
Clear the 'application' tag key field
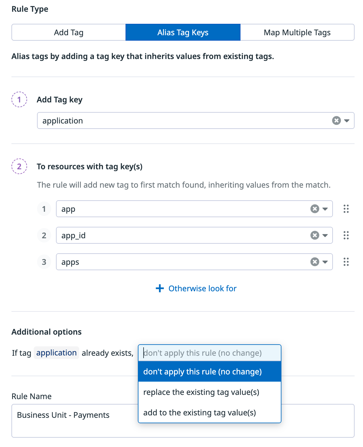point(336,120)
